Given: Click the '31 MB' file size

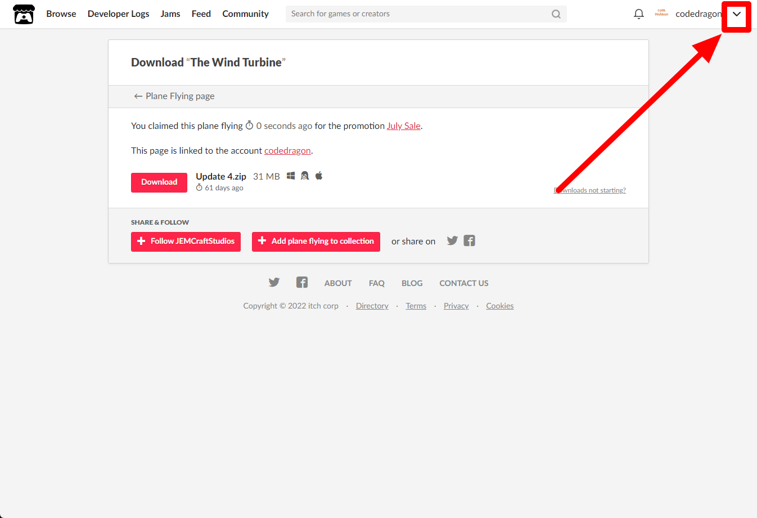Looking at the screenshot, I should [x=267, y=177].
